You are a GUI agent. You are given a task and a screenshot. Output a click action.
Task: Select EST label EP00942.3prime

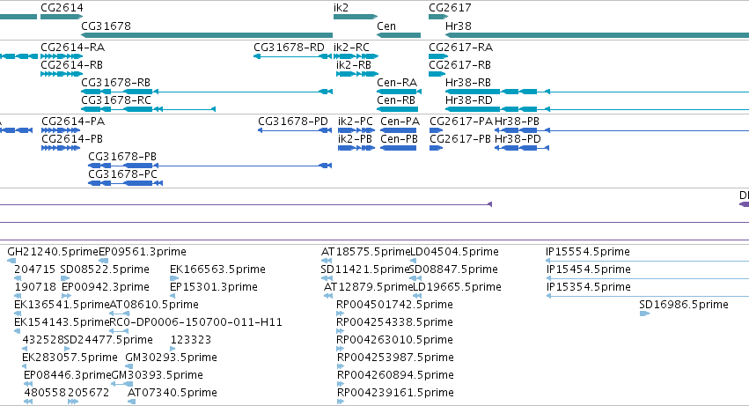(x=106, y=287)
